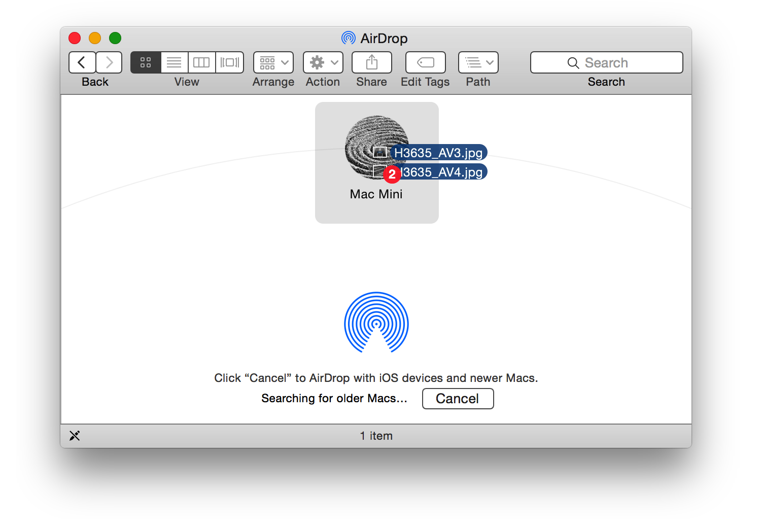The height and width of the screenshot is (528, 761).
Task: Go back with the left chevron button
Action: point(82,62)
